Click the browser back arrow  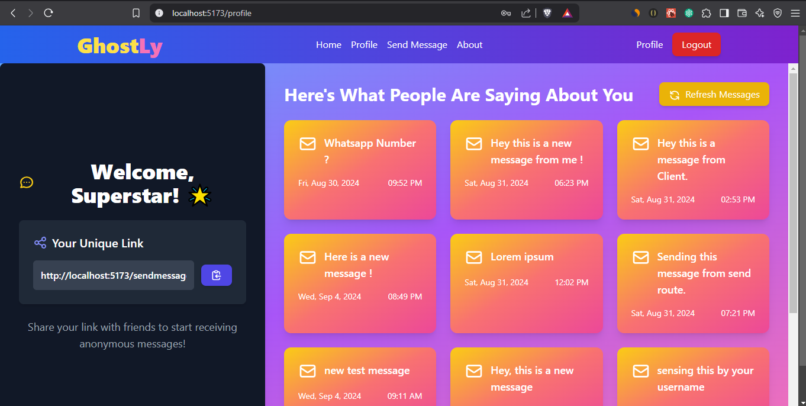(13, 12)
